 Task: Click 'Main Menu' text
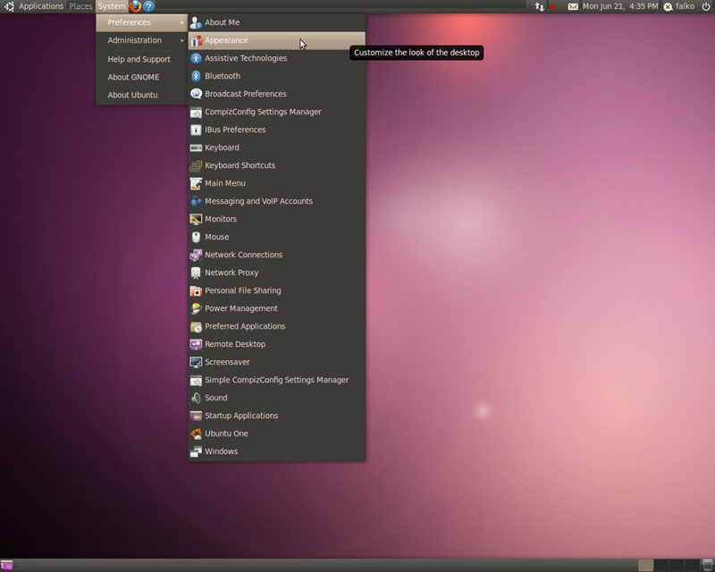[225, 183]
